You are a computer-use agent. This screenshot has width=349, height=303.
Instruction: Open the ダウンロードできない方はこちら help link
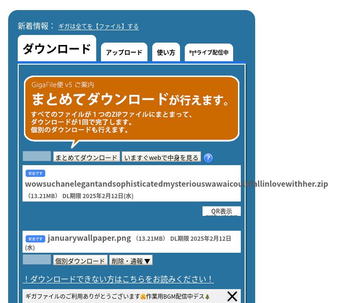point(118,279)
